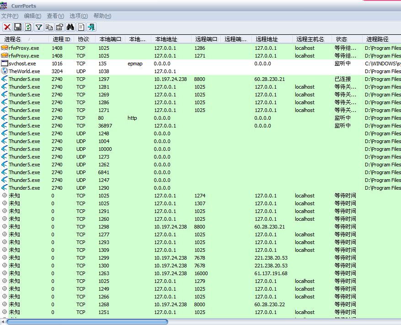Select the svchost.exe row
This screenshot has width=401, height=325.
click(22, 64)
